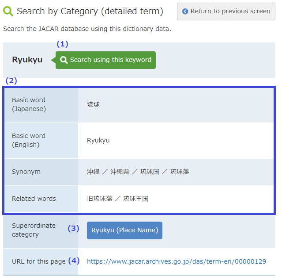Select the Ryukyu keyword heading
This screenshot has width=282, height=280.
click(x=27, y=60)
